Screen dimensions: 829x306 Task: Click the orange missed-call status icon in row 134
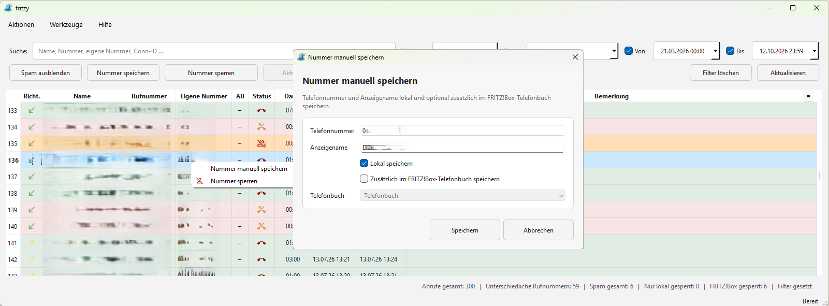[261, 127]
